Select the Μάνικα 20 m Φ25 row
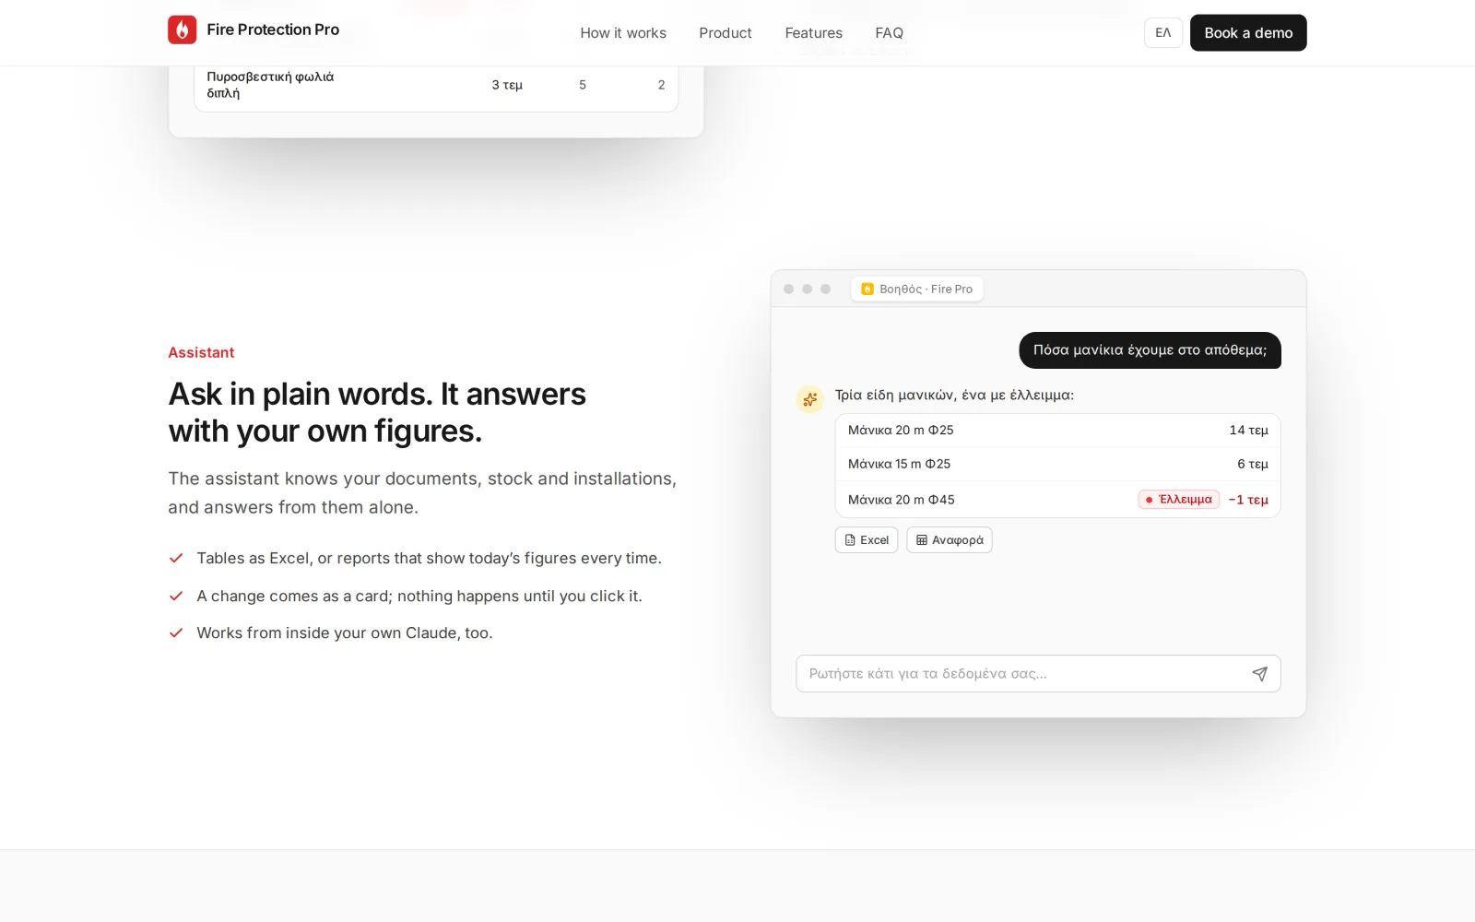 point(1057,431)
